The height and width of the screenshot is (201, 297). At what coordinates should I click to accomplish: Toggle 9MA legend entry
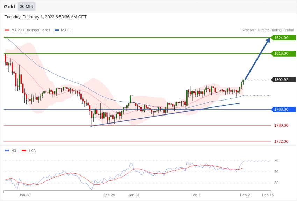pos(29,150)
